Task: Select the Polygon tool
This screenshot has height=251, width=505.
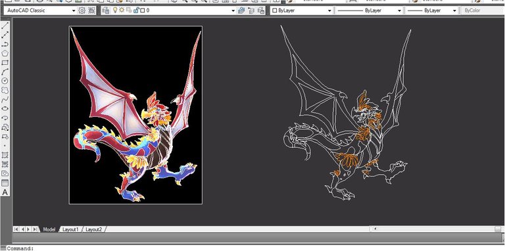Action: pos(5,53)
